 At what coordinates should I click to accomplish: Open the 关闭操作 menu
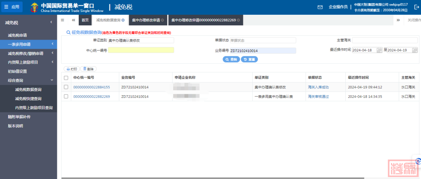pos(414,20)
